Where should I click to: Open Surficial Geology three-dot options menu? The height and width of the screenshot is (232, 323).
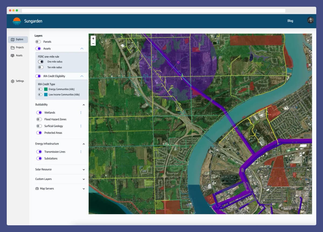tap(81, 126)
